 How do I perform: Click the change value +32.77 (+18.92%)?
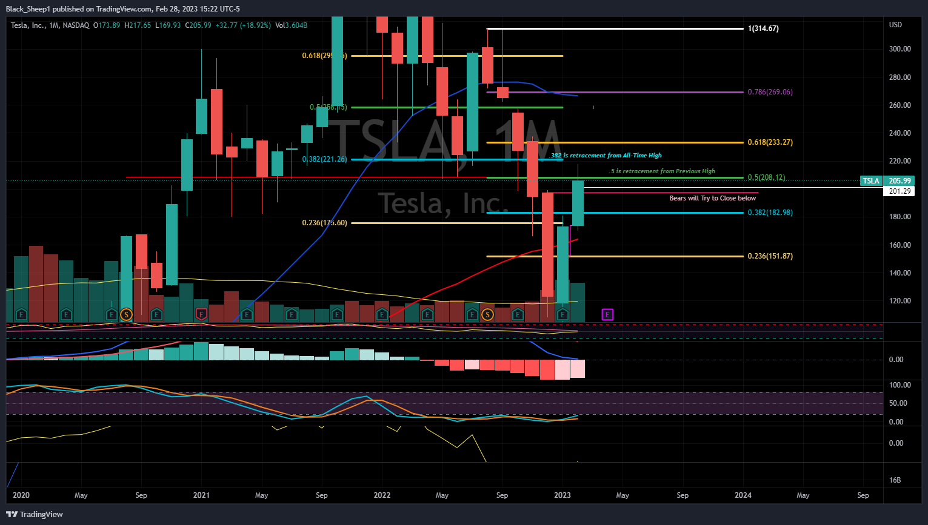coord(243,25)
